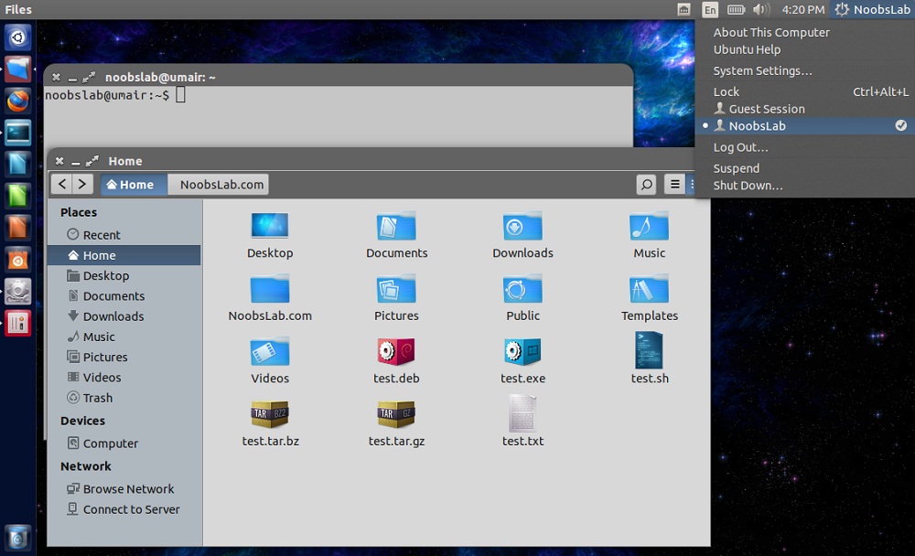Open the volume indicator in top panel
Screen dimensions: 915x556
(760, 10)
